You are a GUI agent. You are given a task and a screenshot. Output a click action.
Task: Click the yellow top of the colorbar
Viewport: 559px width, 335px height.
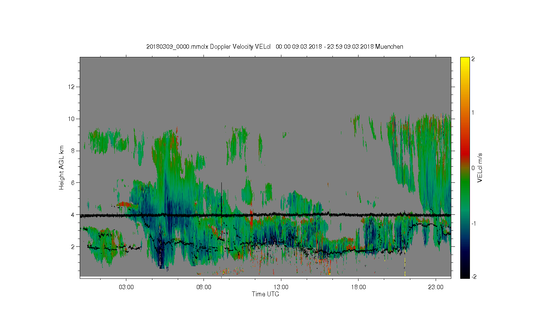[465, 61]
